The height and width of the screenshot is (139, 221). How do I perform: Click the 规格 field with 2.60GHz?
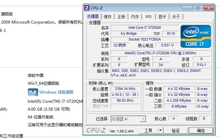160,53
